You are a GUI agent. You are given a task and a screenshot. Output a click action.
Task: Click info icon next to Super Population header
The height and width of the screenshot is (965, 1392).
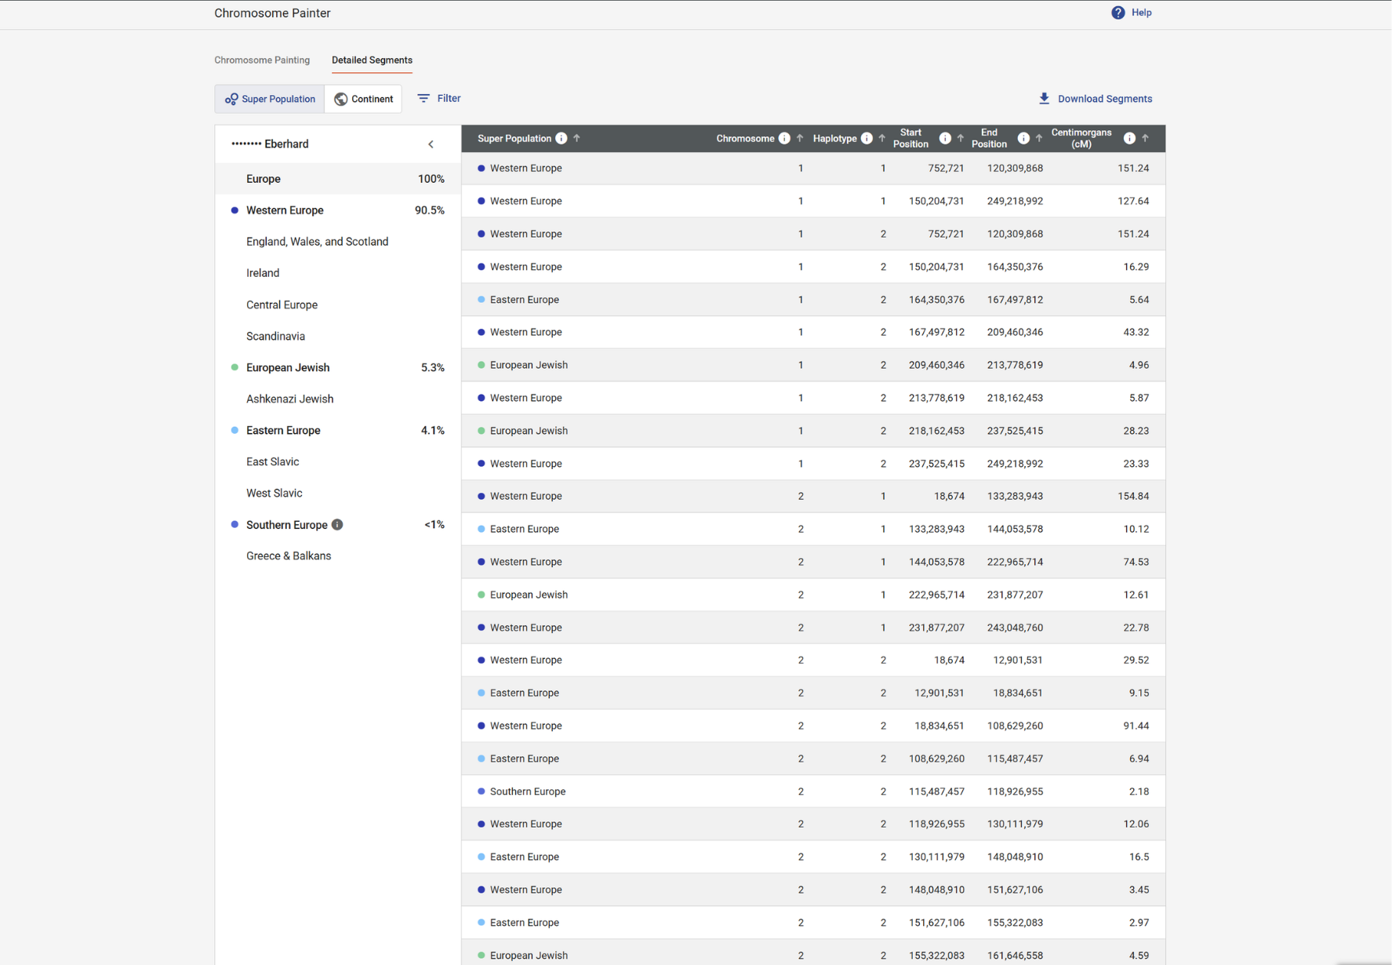click(562, 138)
